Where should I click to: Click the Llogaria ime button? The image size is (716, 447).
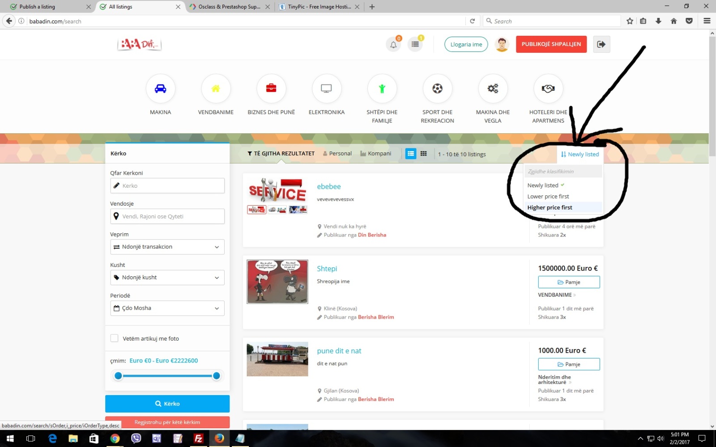pyautogui.click(x=466, y=44)
